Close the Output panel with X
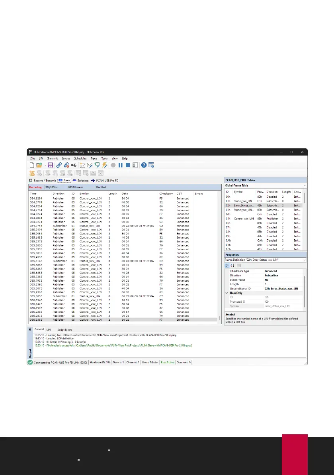Viewport: 334px width, 475px height. [30, 329]
